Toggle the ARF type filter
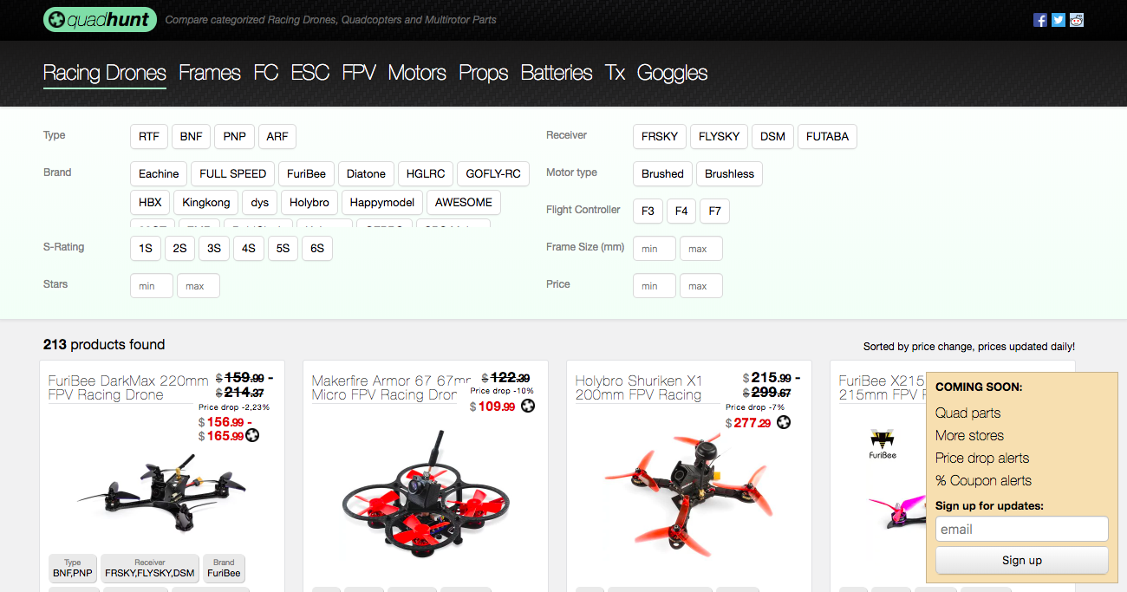The width and height of the screenshot is (1127, 592). (277, 137)
